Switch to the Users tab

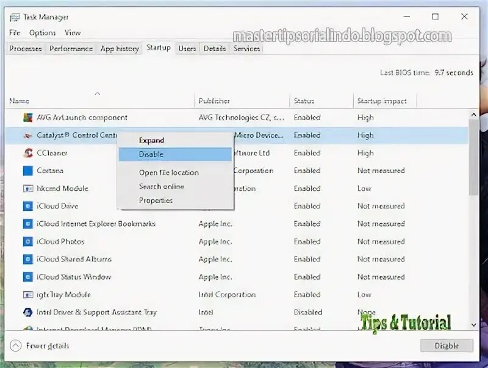click(x=187, y=49)
